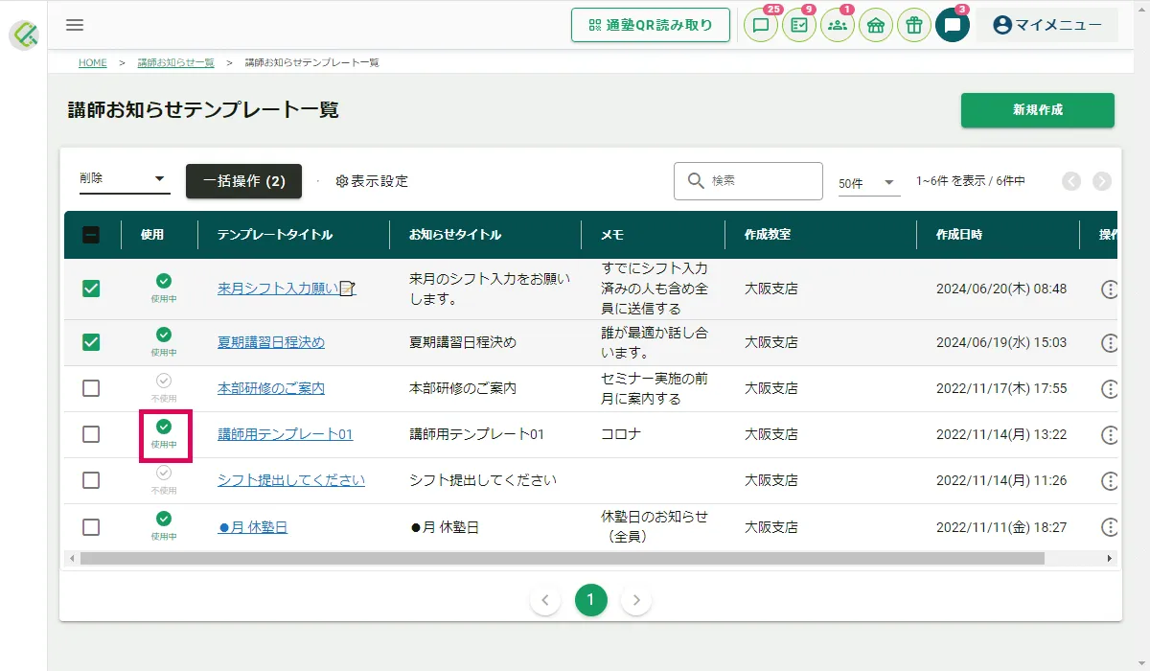Check シフト提出してください row checkbox
The height and width of the screenshot is (671, 1150).
point(91,480)
